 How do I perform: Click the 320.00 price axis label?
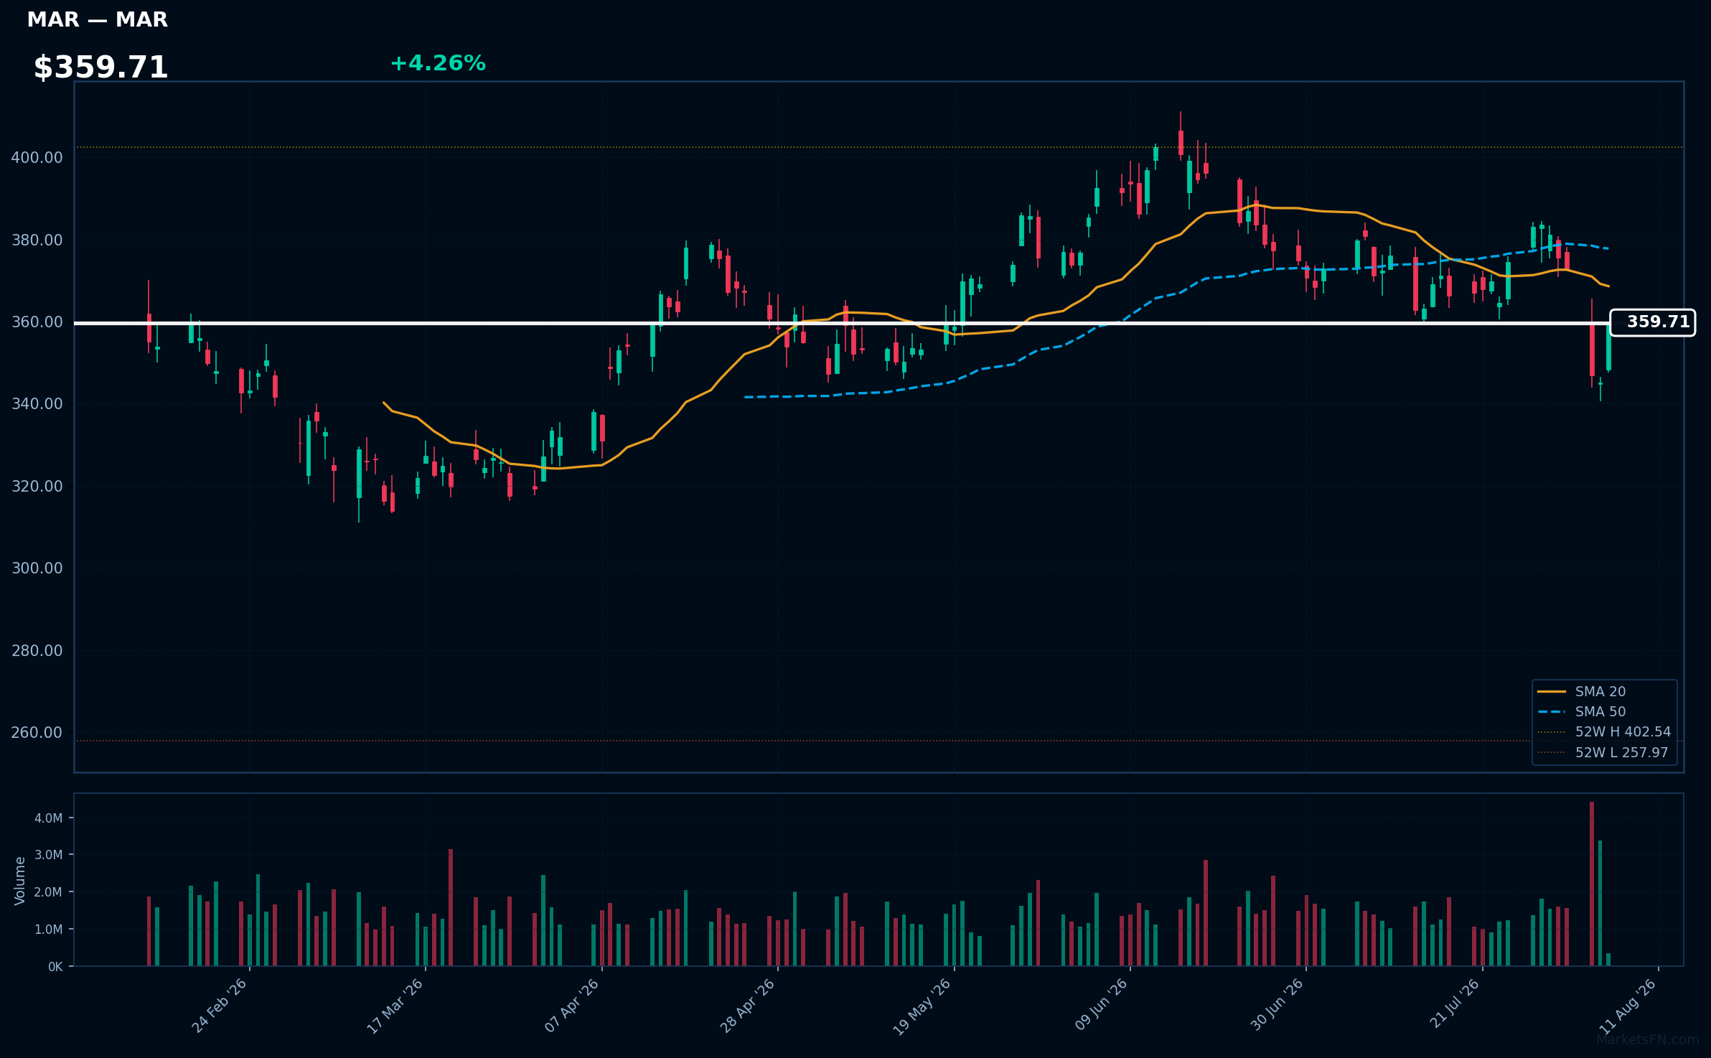point(37,486)
